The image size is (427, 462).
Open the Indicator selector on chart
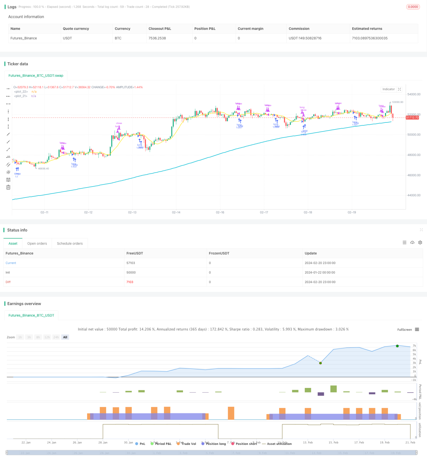click(x=389, y=89)
